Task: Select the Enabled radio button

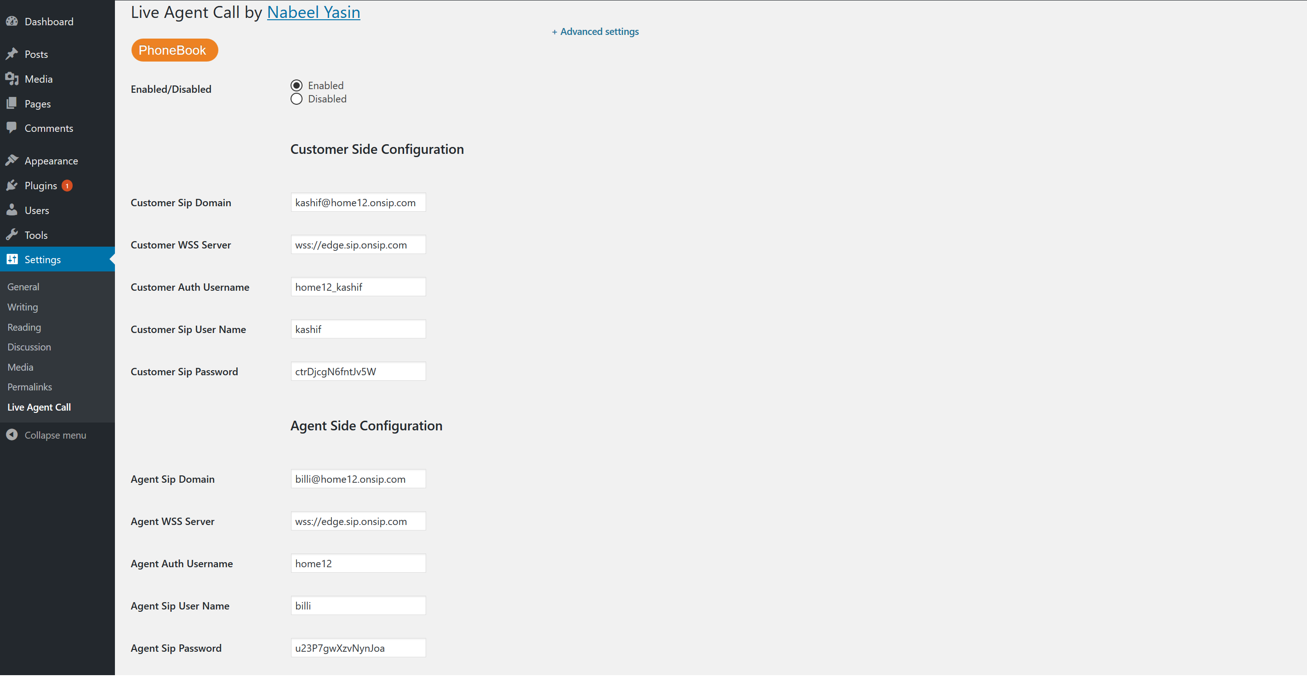Action: pyautogui.click(x=297, y=85)
